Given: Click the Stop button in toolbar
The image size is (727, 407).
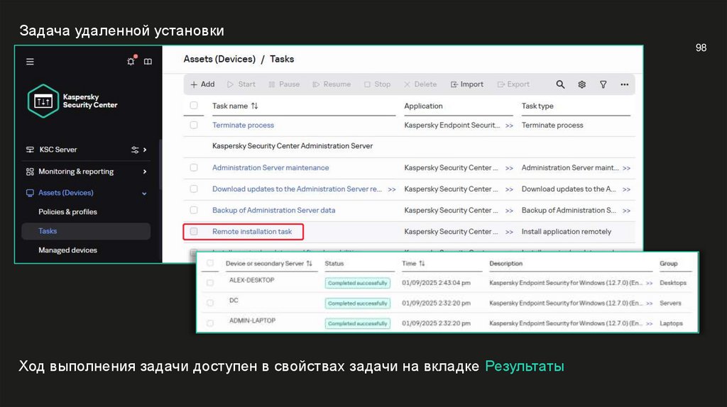Looking at the screenshot, I should (378, 84).
